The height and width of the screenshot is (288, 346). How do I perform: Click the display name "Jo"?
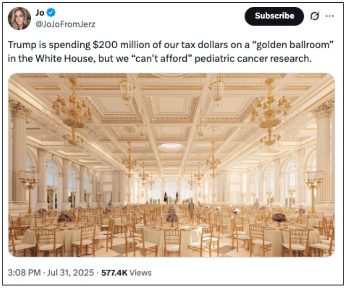(x=40, y=13)
